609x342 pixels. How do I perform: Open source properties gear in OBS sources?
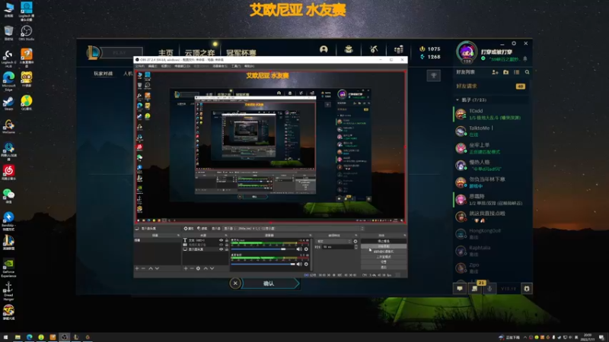tap(198, 268)
